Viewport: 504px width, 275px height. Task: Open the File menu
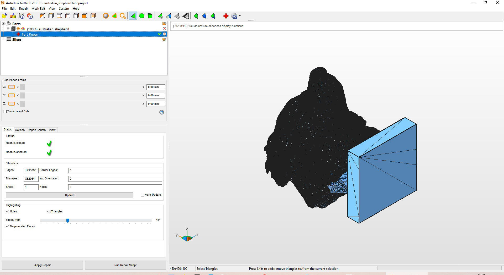click(4, 9)
